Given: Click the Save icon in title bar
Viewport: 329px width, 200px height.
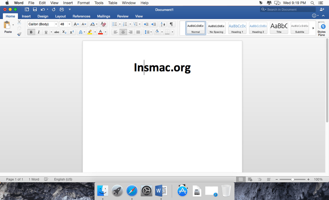Looking at the screenshot, I should click(35, 10).
